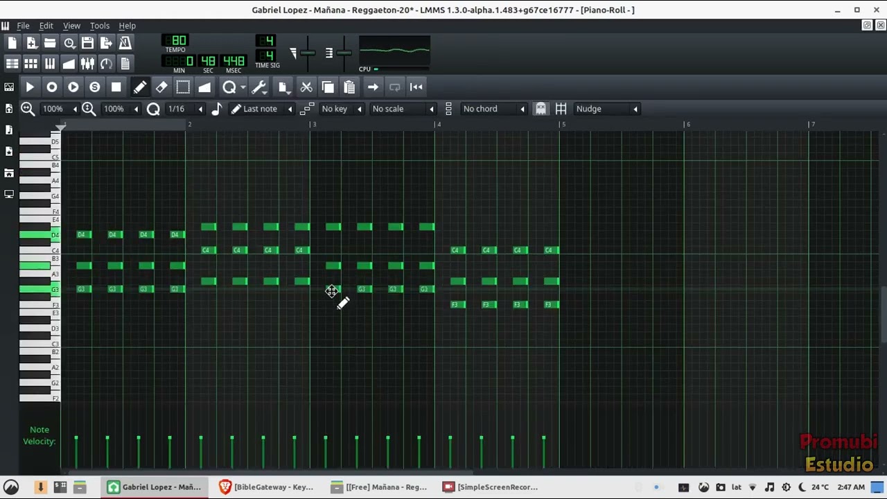Copy selected notes with the copy icon
887x499 pixels.
[x=328, y=87]
